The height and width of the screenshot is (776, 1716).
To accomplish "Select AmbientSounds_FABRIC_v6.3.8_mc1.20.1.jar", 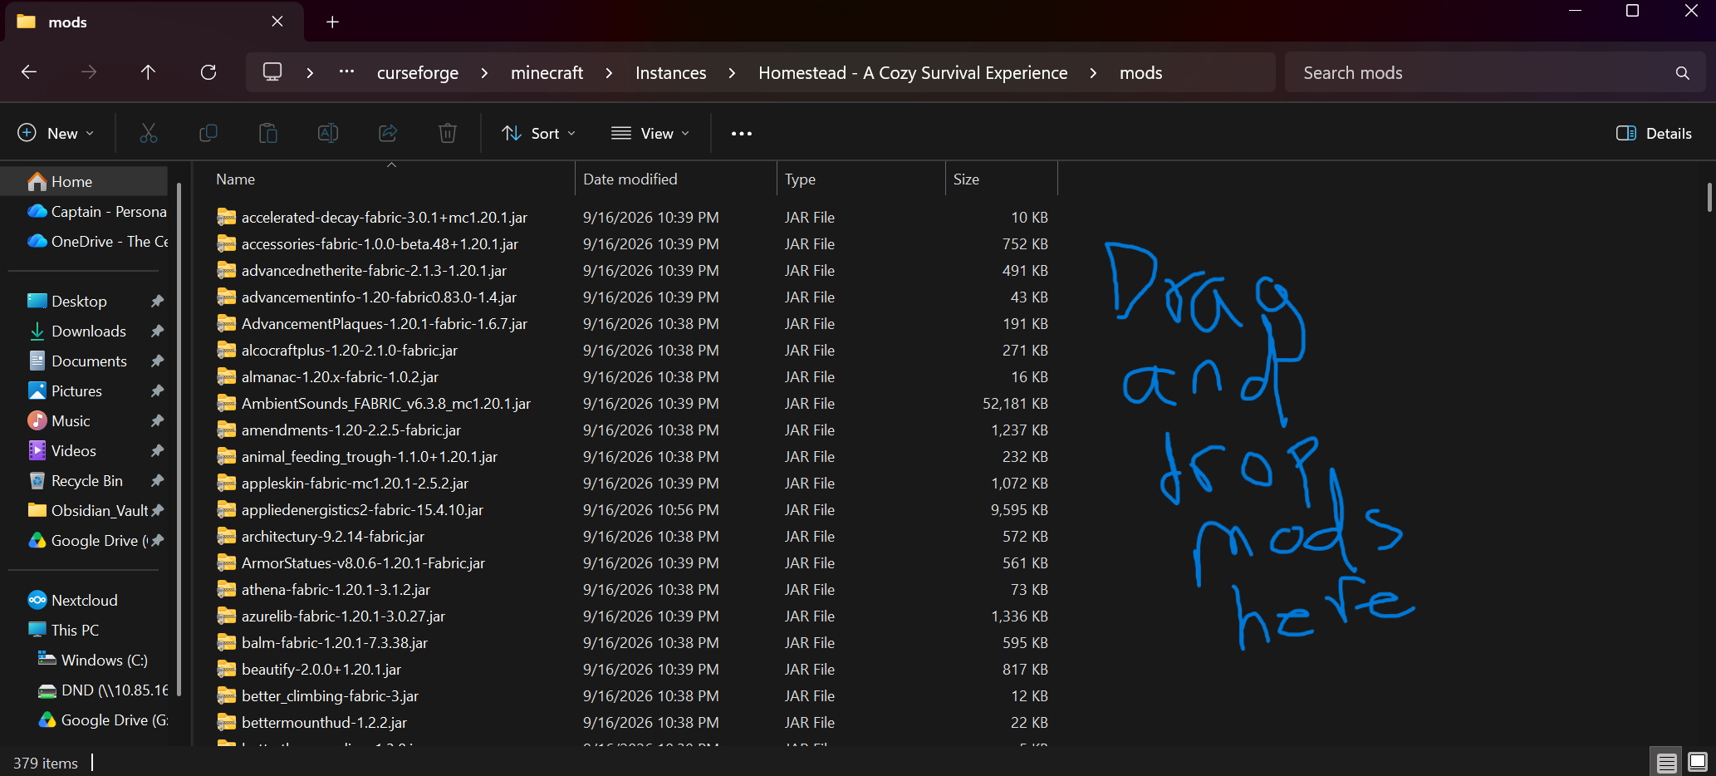I will pos(385,403).
